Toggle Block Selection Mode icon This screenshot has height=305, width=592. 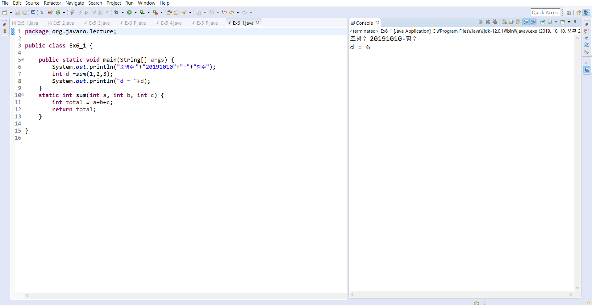pos(100,12)
